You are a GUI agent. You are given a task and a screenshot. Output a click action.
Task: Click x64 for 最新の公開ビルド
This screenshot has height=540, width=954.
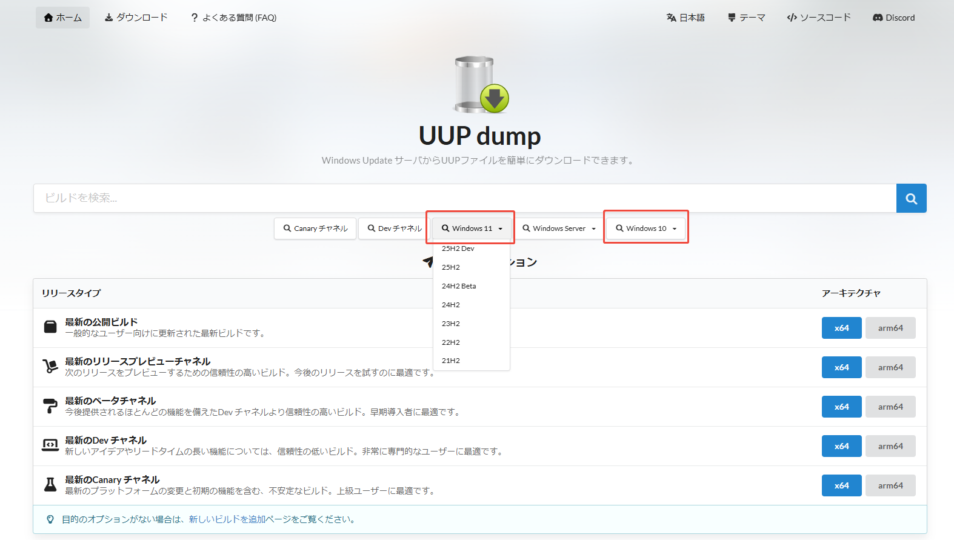click(x=841, y=328)
